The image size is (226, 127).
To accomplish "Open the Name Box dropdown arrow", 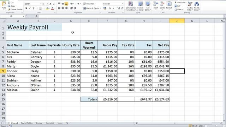I will point(24,16).
